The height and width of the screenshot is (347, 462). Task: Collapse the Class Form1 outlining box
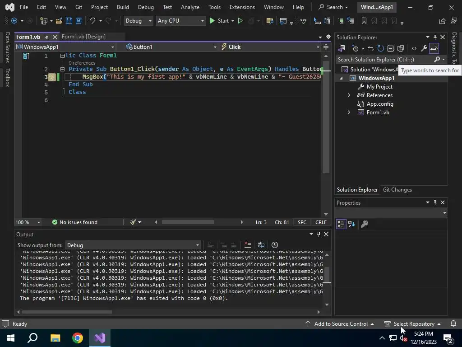click(62, 56)
